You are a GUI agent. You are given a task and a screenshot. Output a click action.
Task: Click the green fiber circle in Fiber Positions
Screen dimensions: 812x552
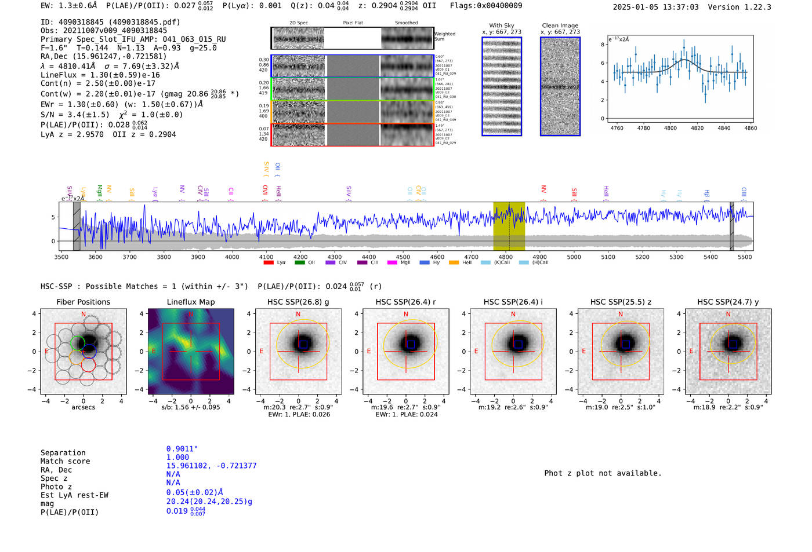(x=78, y=343)
